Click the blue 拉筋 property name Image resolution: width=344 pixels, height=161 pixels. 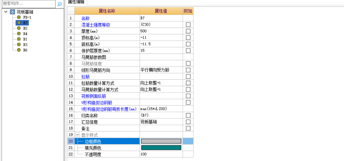(x=86, y=77)
